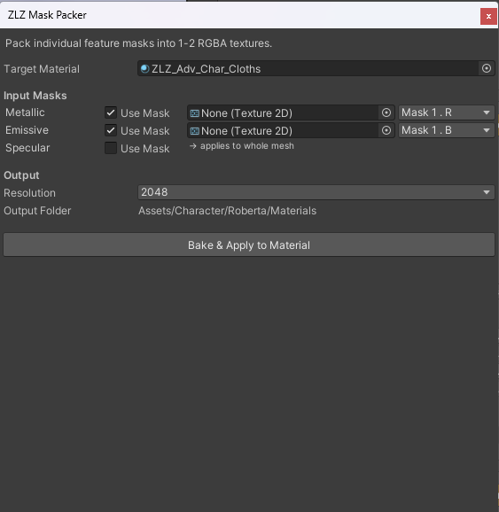
Task: Toggle the Emissive Use Mask checkbox
Action: click(x=111, y=130)
